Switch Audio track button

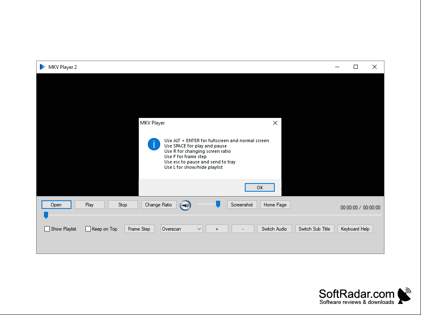(x=274, y=229)
